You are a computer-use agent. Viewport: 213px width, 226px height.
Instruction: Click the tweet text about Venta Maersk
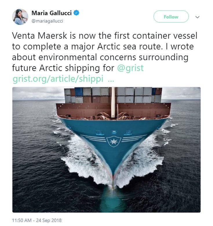(105, 52)
